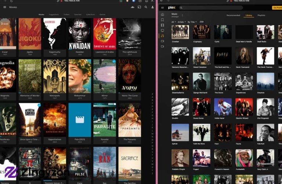Image resolution: width=282 pixels, height=184 pixels.
Task: Open Django Reinhardt artist name link
Action: 200,93
